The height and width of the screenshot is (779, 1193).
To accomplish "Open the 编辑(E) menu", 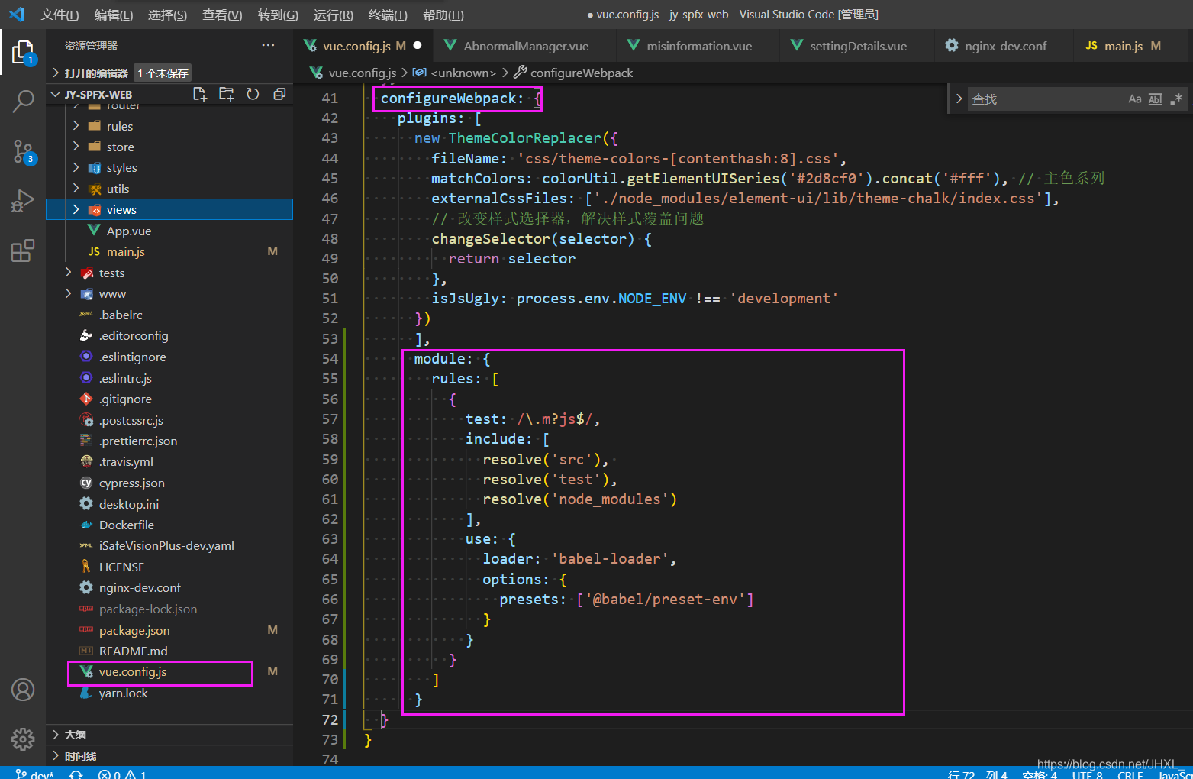I will click(114, 15).
